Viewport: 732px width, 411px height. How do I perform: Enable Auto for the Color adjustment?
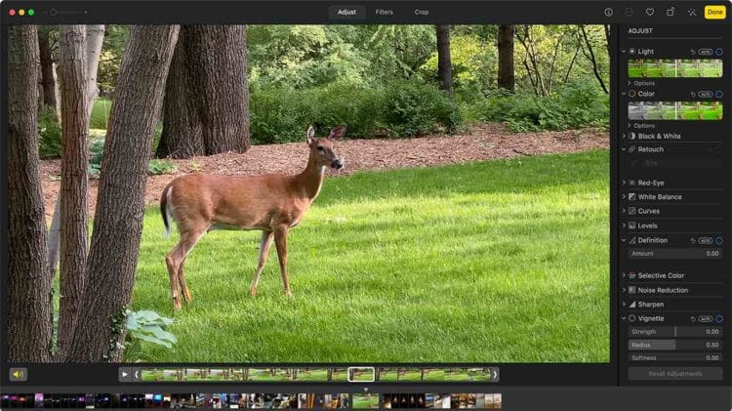click(706, 94)
